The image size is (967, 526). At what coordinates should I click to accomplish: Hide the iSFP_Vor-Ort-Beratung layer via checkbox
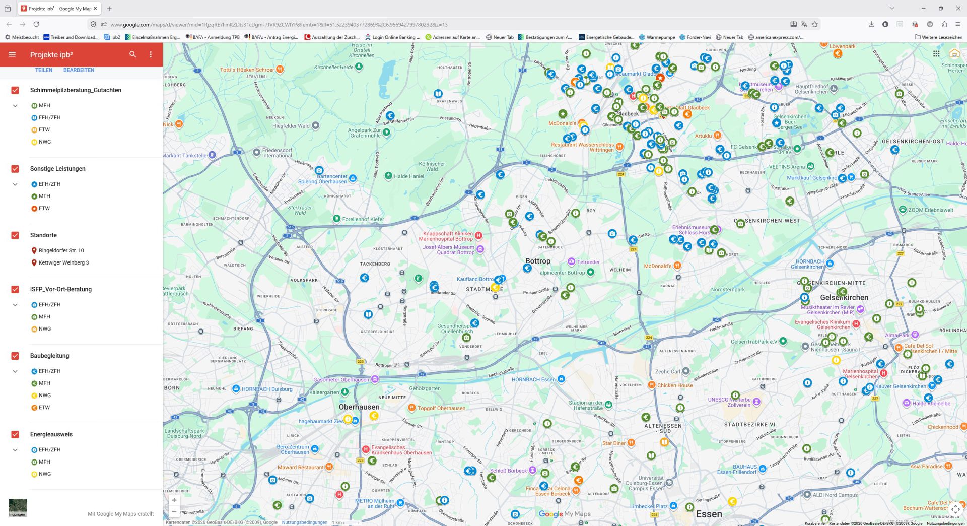[x=15, y=289]
